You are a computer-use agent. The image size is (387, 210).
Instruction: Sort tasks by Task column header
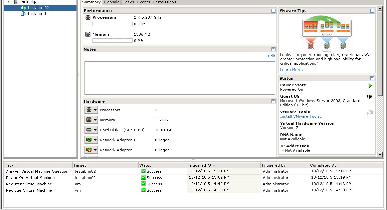38,165
